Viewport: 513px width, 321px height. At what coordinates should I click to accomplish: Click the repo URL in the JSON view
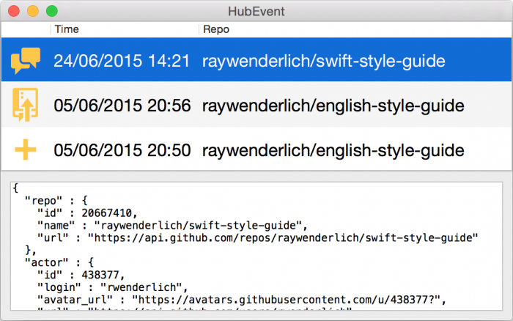coord(283,237)
